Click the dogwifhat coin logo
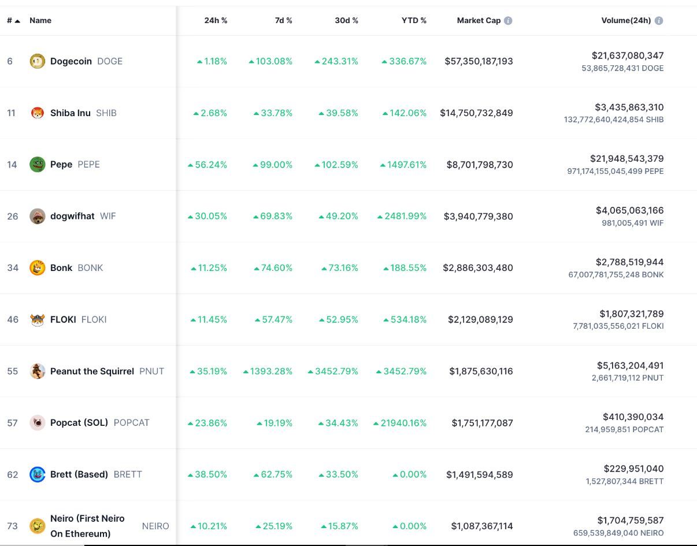This screenshot has width=697, height=546. click(38, 216)
